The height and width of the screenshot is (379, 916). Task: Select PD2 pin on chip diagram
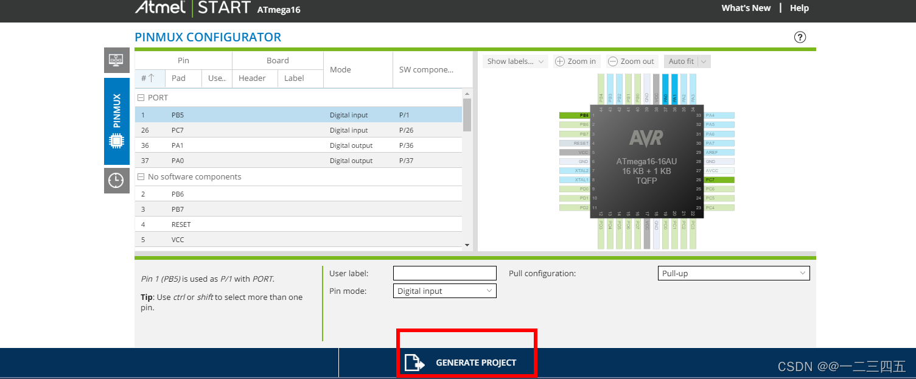pos(575,207)
